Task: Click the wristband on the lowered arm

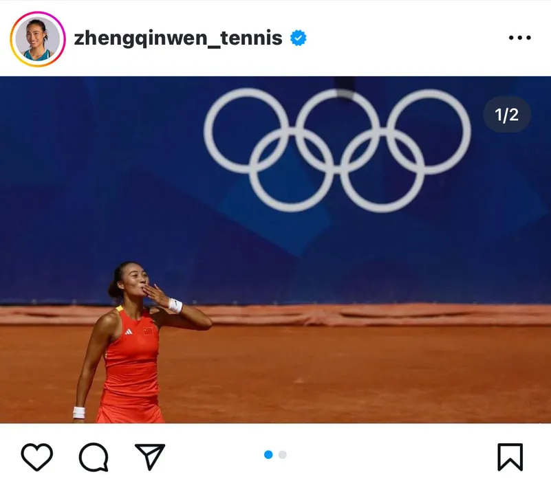Action: click(79, 412)
